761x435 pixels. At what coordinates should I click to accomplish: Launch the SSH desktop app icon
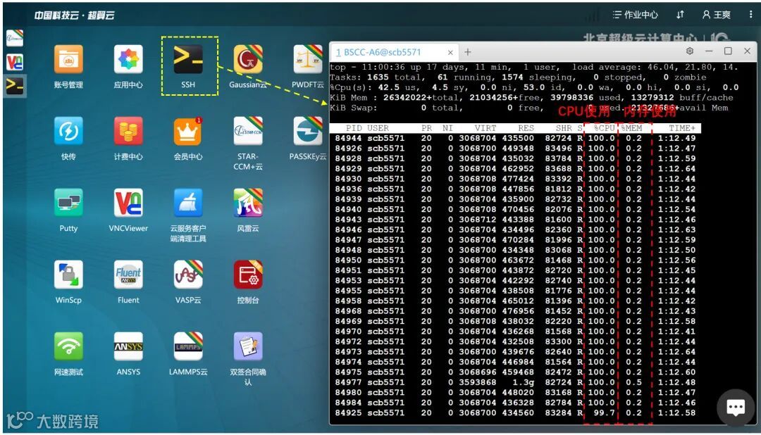pos(188,59)
